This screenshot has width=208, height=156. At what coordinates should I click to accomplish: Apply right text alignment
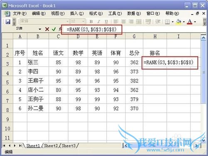pyautogui.click(x=131, y=22)
